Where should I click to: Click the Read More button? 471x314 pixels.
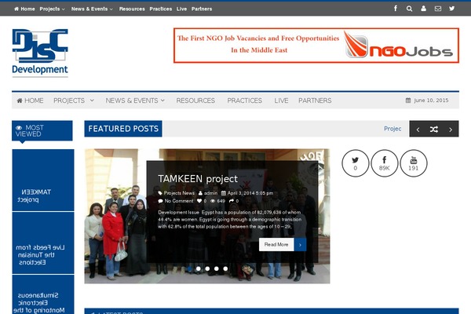(276, 245)
